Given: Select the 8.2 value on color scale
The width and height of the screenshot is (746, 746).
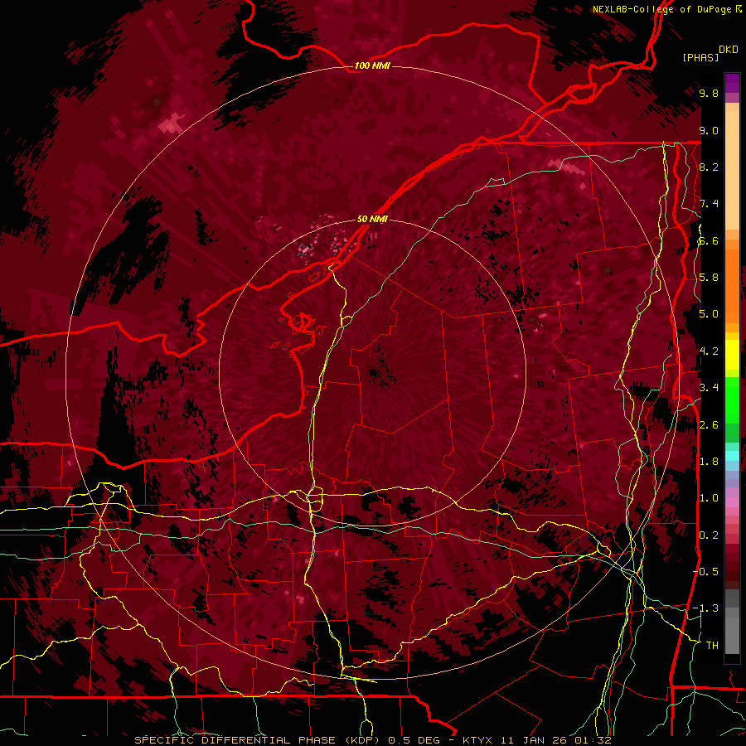Looking at the screenshot, I should point(709,167).
